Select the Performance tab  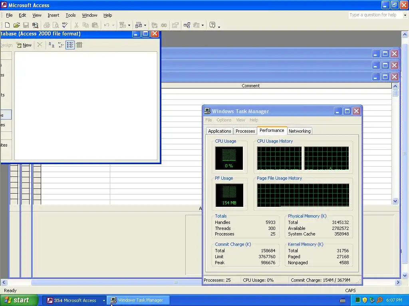tap(272, 130)
